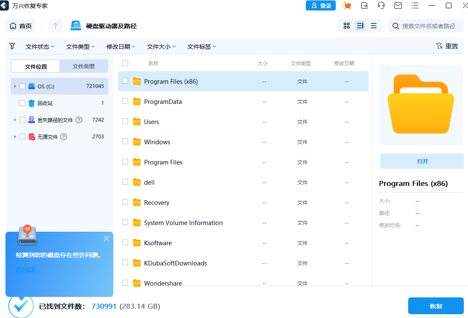Image resolution: width=468 pixels, height=318 pixels.
Task: Switch to the 文件类型 tab
Action: click(83, 66)
